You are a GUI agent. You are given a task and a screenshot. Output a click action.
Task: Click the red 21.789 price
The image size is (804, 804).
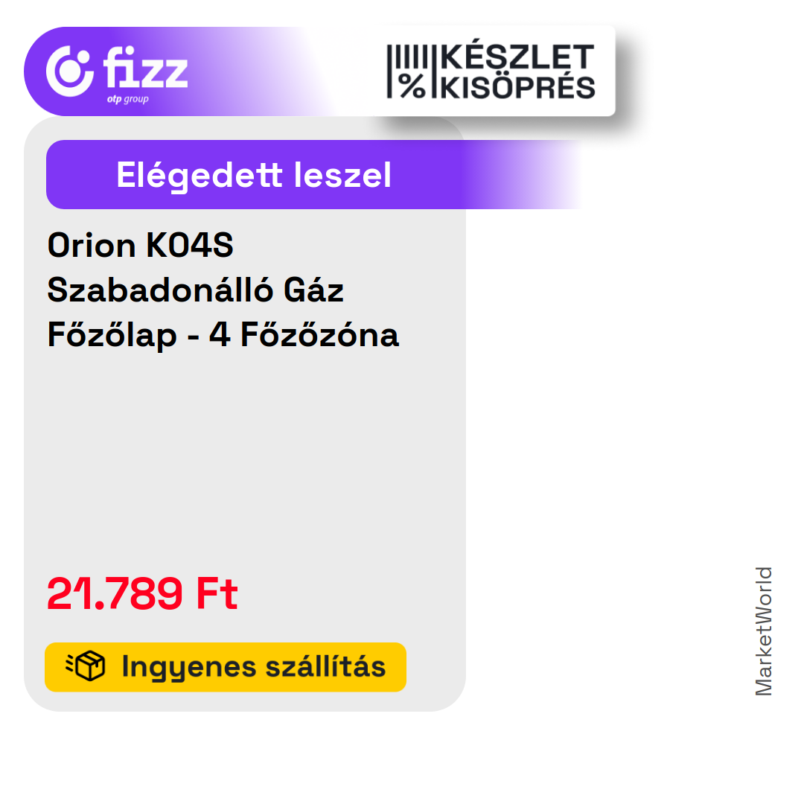click(115, 593)
